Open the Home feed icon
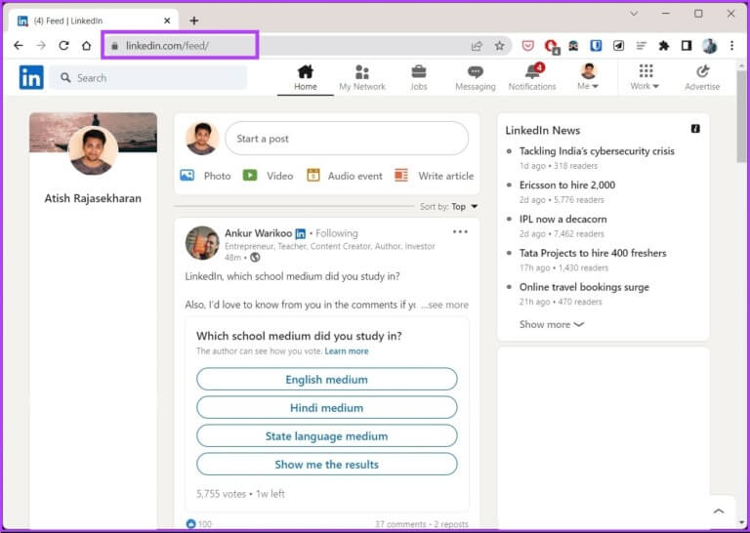Image resolution: width=750 pixels, height=533 pixels. 305,72
